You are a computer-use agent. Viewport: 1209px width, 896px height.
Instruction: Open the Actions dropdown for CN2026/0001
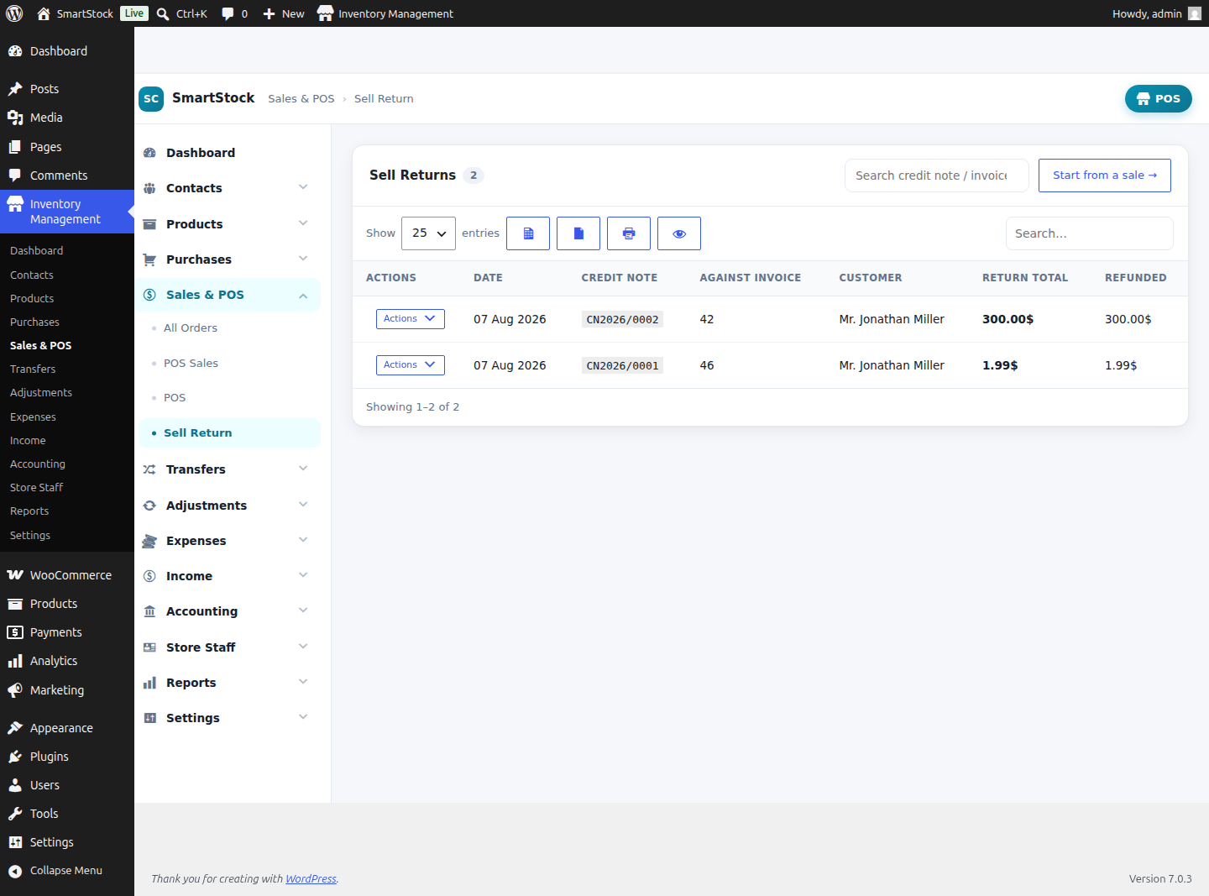tap(410, 365)
